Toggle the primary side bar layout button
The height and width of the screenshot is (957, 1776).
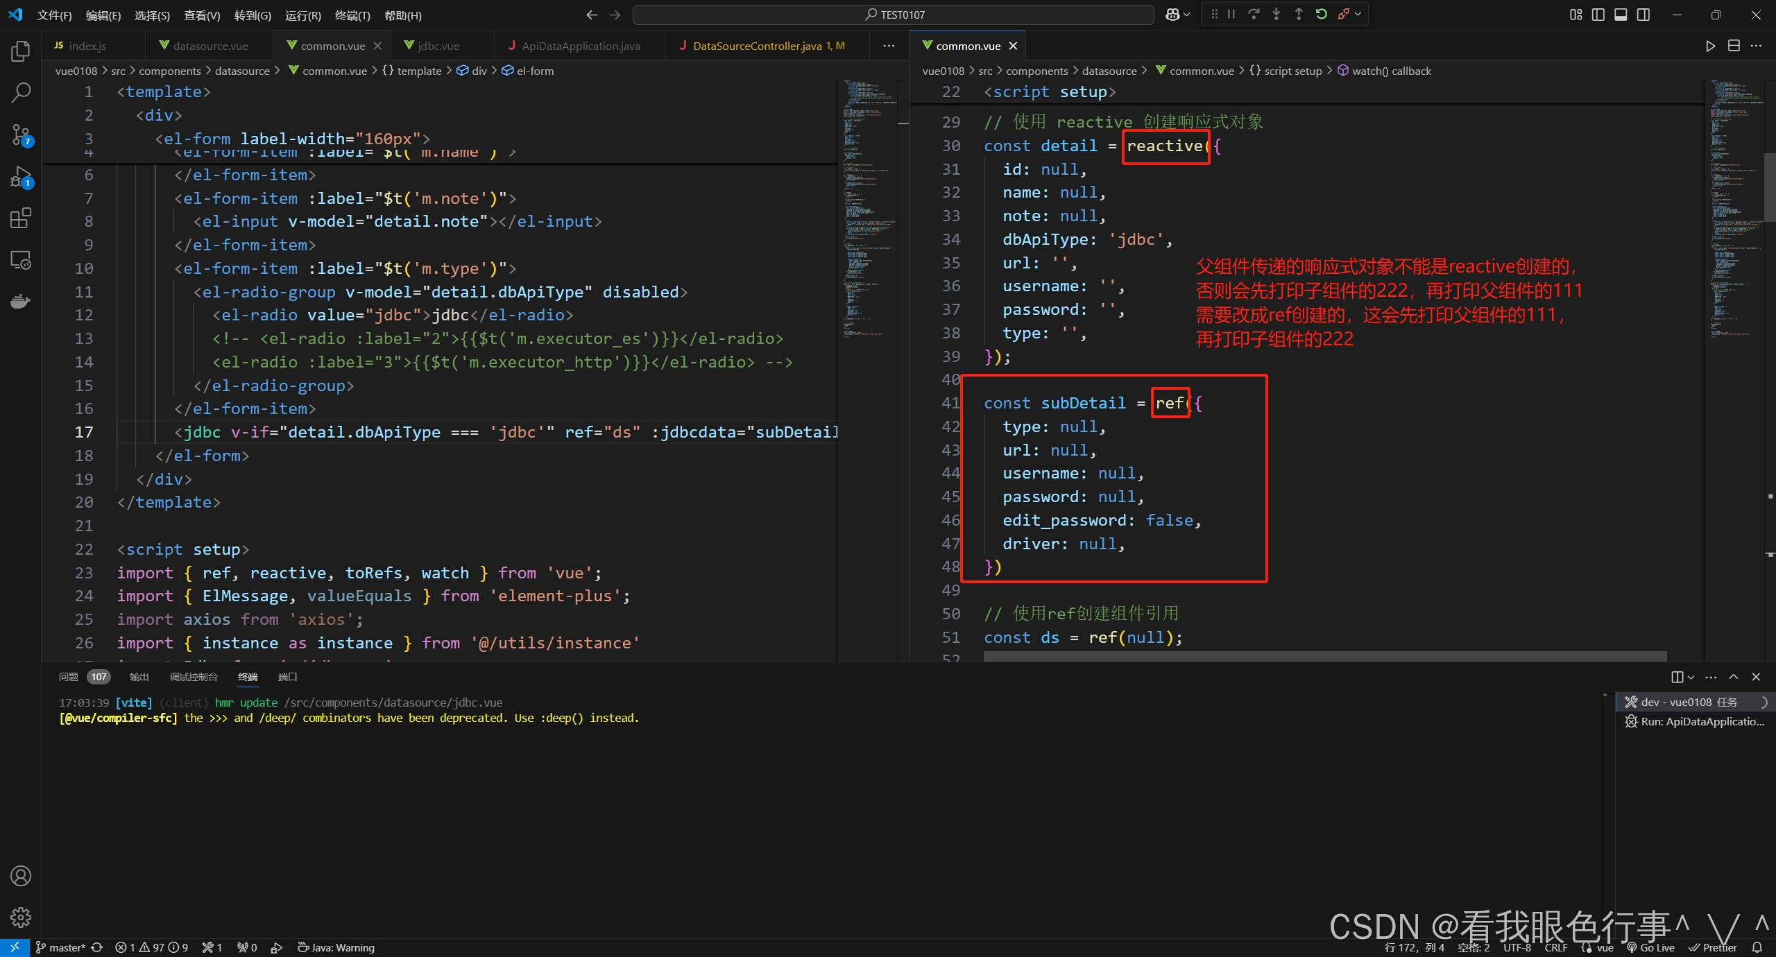pos(1598,15)
